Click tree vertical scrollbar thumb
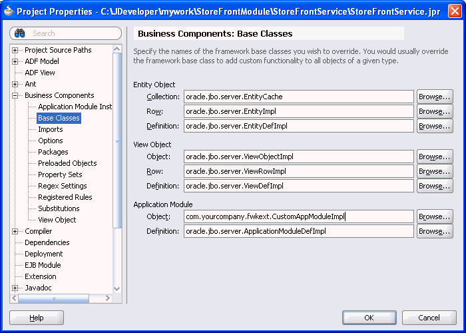Screen dimensions: 466x333 click(x=117, y=141)
